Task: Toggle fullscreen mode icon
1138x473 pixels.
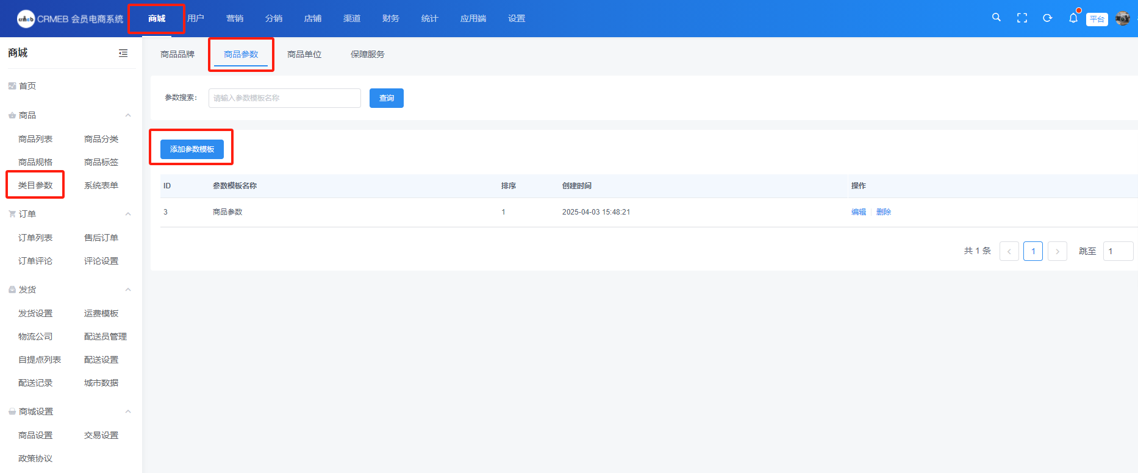Action: (1022, 18)
